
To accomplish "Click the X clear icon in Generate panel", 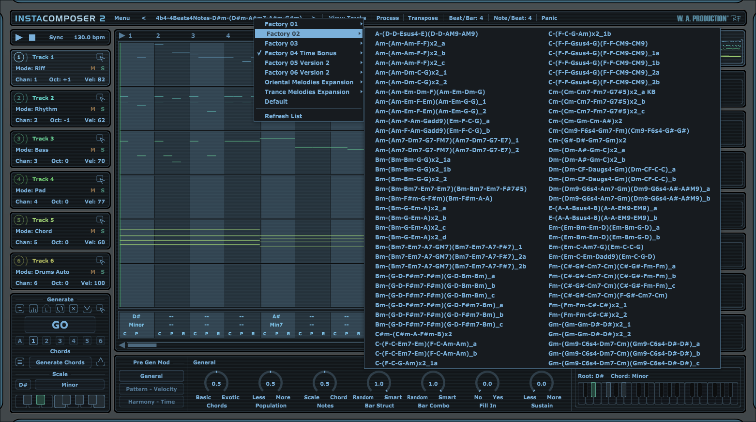I will pyautogui.click(x=74, y=309).
